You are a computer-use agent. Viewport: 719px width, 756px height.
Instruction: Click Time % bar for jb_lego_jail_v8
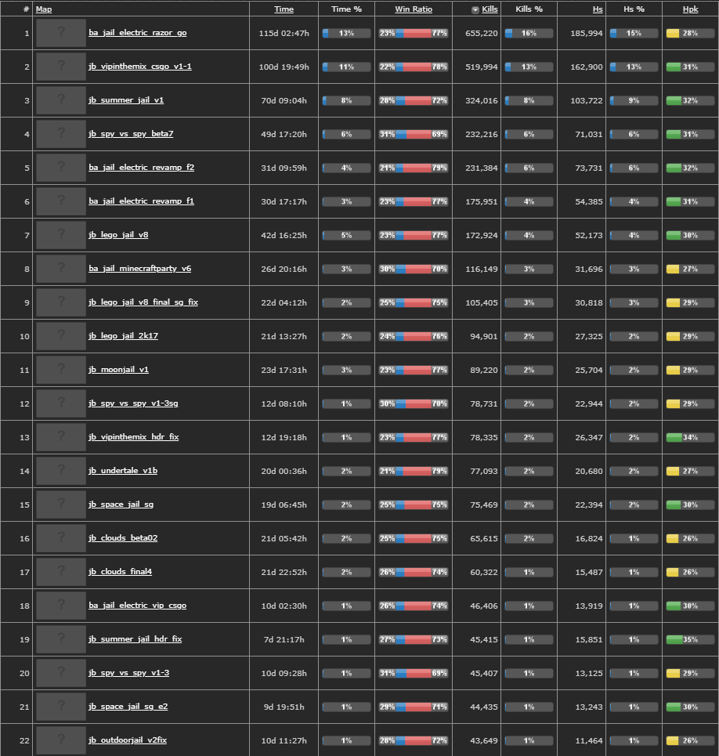click(346, 235)
